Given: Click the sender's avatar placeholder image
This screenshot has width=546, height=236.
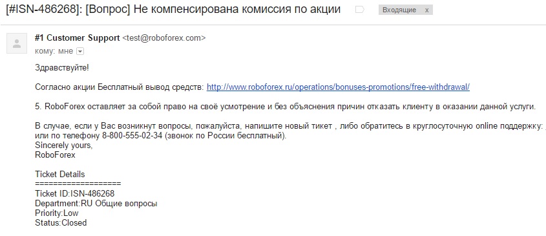Looking at the screenshot, I should coord(17,43).
